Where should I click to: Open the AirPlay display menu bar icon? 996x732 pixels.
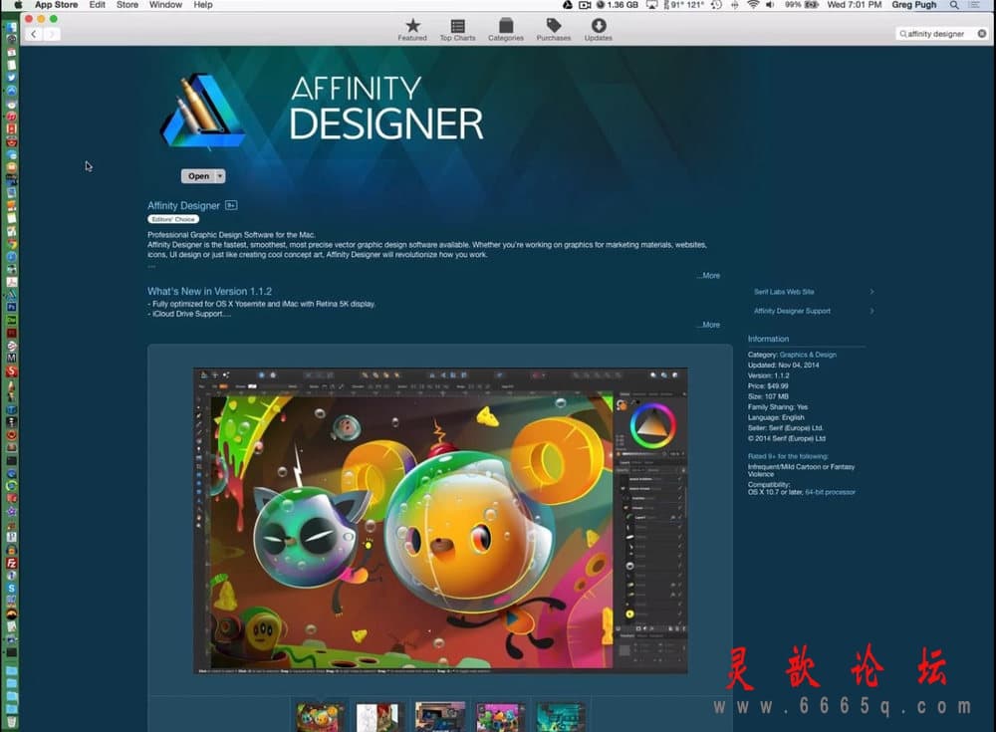pos(651,4)
